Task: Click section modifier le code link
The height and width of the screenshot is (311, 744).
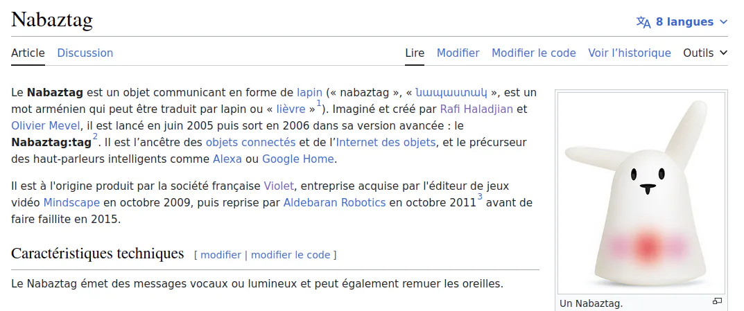Action: point(291,255)
